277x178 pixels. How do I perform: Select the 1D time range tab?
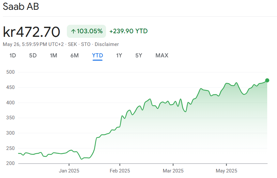(13, 55)
